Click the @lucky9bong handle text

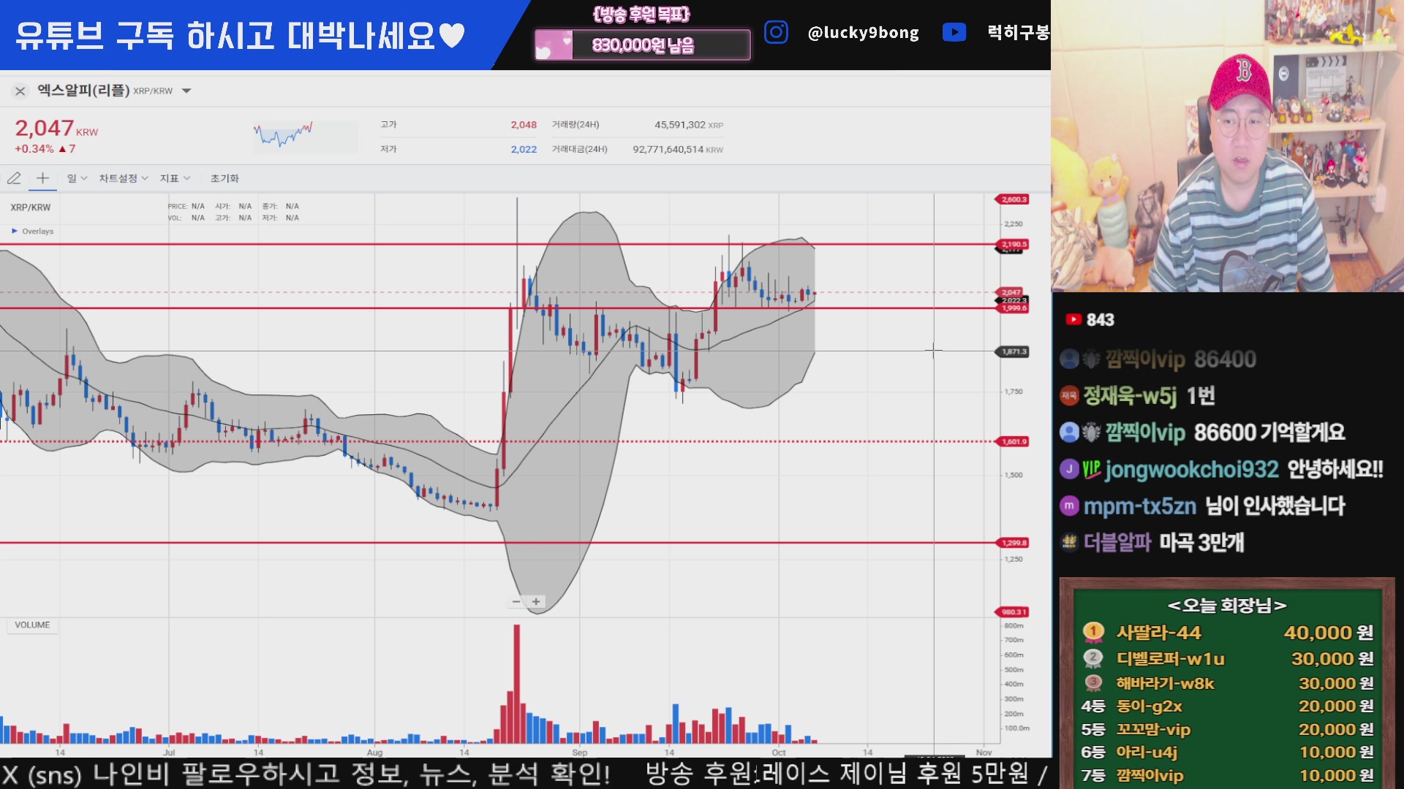click(863, 33)
